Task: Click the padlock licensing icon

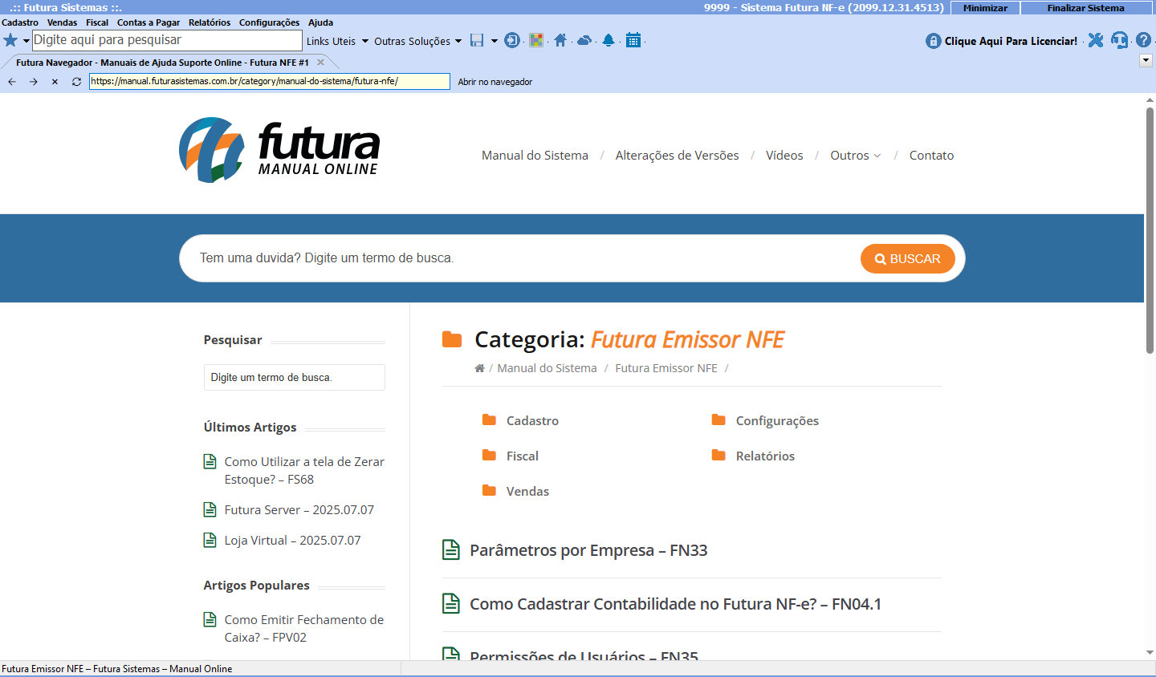Action: click(x=933, y=41)
